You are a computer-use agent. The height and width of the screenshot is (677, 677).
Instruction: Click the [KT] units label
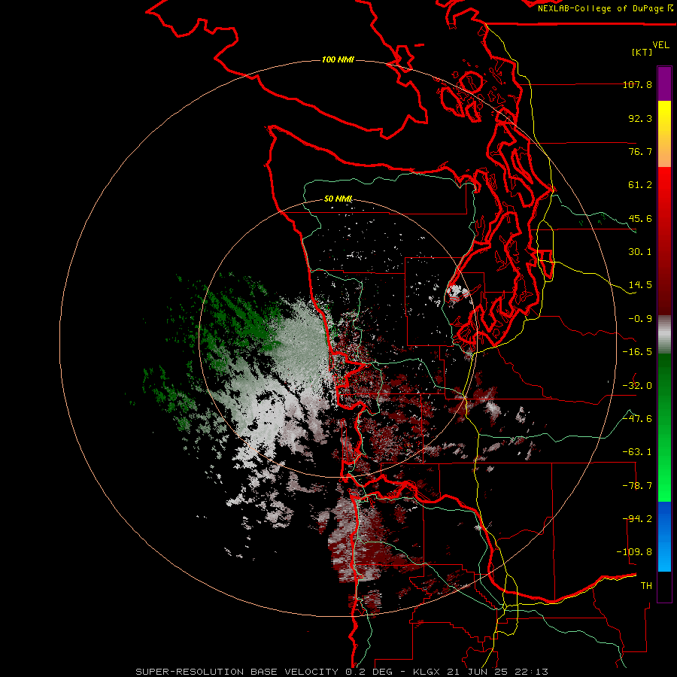642,52
